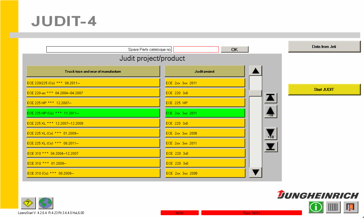Open the help question mark icon
Viewport: 364px width, 218px height.
tap(28, 203)
